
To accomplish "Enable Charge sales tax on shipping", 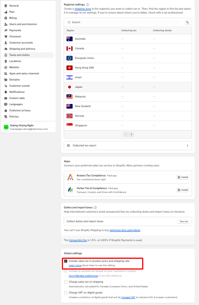I will tap(66, 282).
